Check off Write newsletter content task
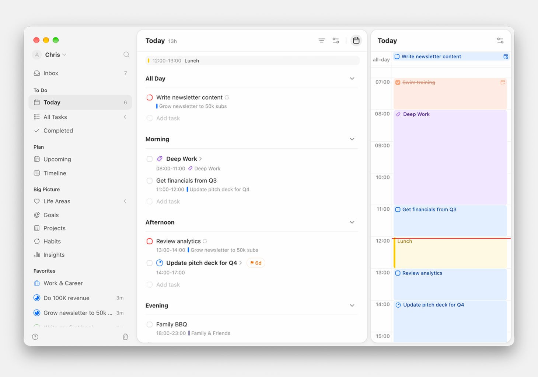This screenshot has width=538, height=377. point(150,97)
